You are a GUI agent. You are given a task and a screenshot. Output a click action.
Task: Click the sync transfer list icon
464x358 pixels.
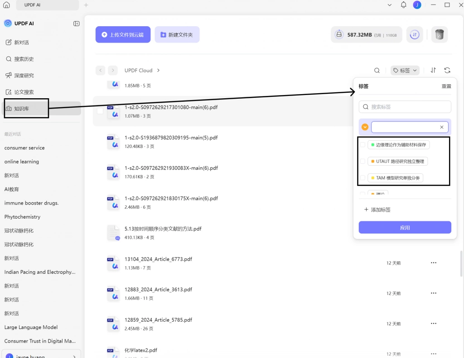pyautogui.click(x=415, y=35)
